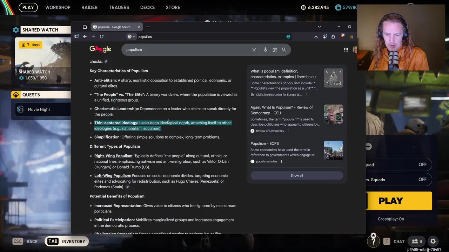This screenshot has height=252, width=449.
Task: Open the Store game tab
Action: (173, 7)
